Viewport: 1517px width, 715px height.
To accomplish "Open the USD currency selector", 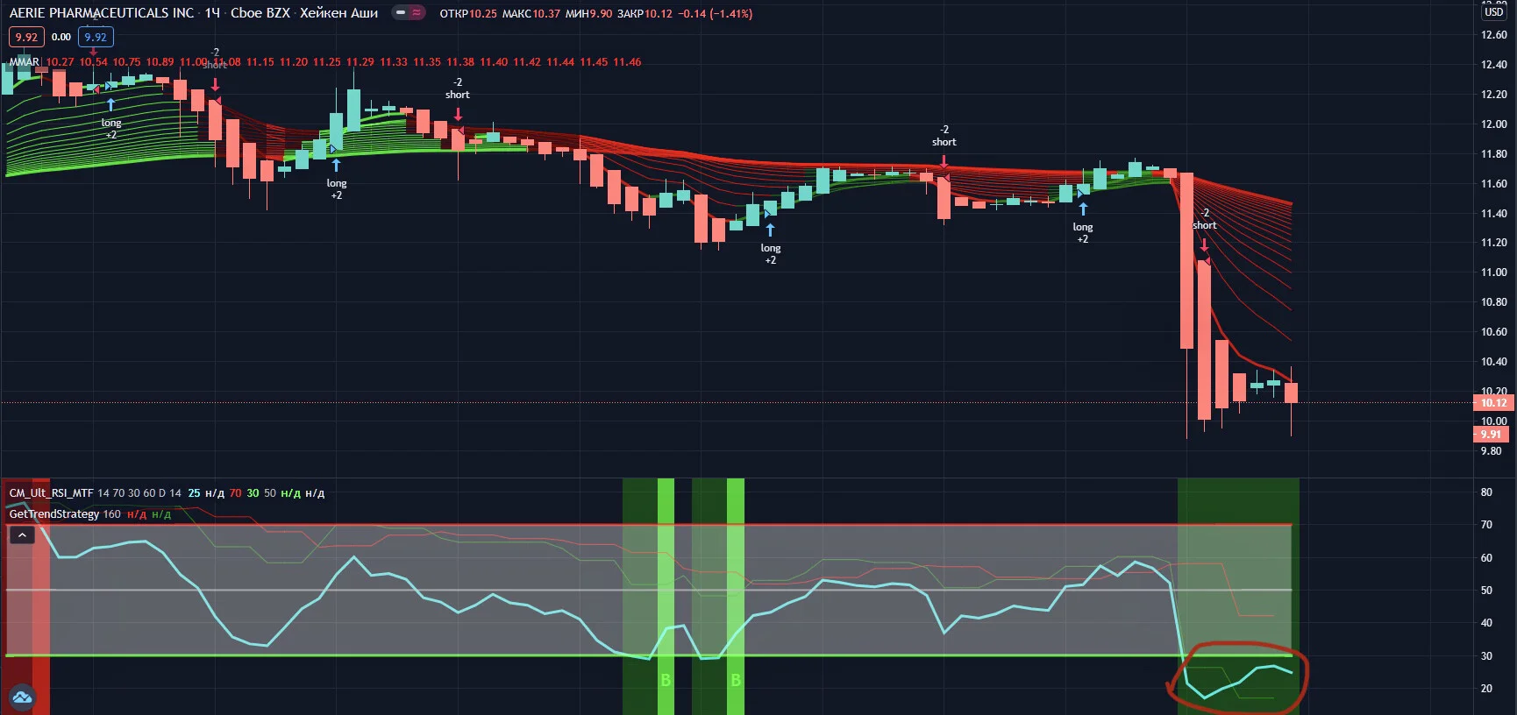I will 1494,12.
